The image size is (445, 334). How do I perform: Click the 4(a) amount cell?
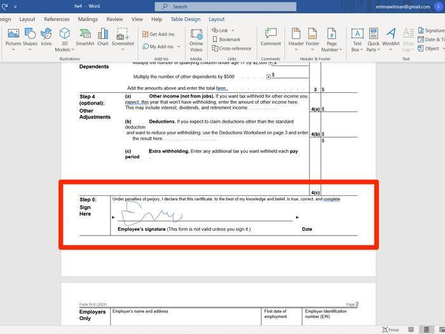click(339, 109)
